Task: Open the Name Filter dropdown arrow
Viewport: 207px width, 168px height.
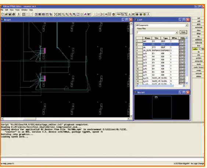Action: coord(176,32)
